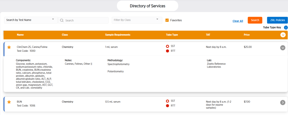Click 1 mL serum sample requirement
288x115 pixels.
111,47
